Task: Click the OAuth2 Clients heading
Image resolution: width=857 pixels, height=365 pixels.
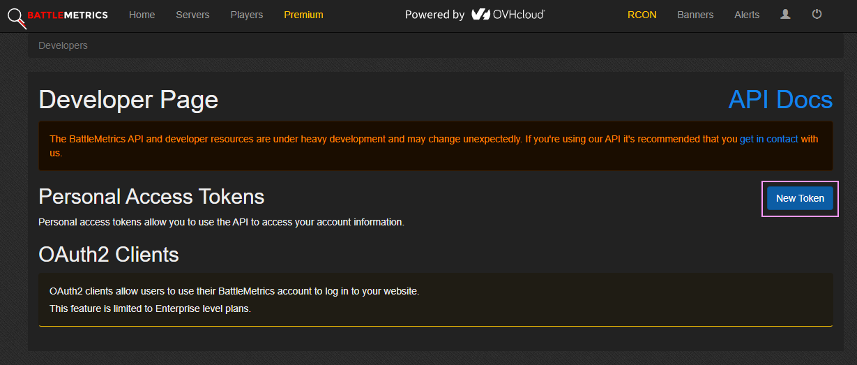Action: pyautogui.click(x=109, y=254)
